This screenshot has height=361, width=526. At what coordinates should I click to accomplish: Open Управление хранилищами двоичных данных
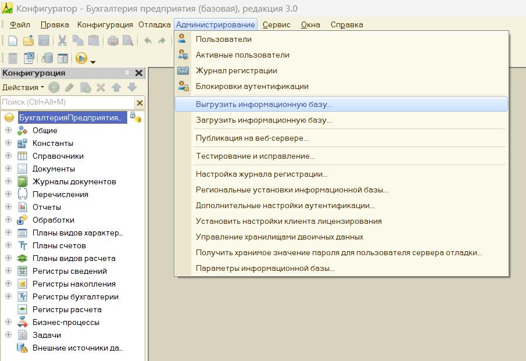tap(342, 237)
